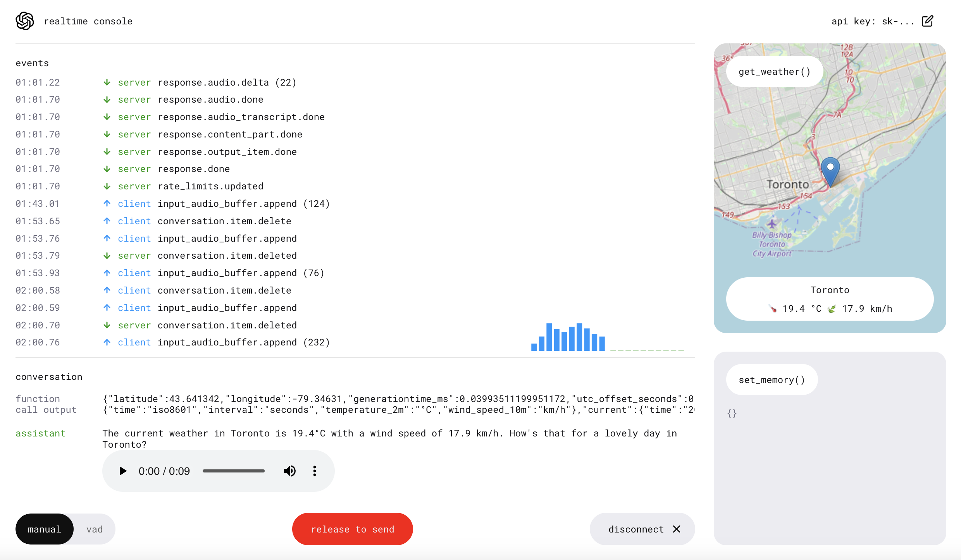Image resolution: width=961 pixels, height=560 pixels.
Task: Click the audio playback play button
Action: click(x=122, y=471)
